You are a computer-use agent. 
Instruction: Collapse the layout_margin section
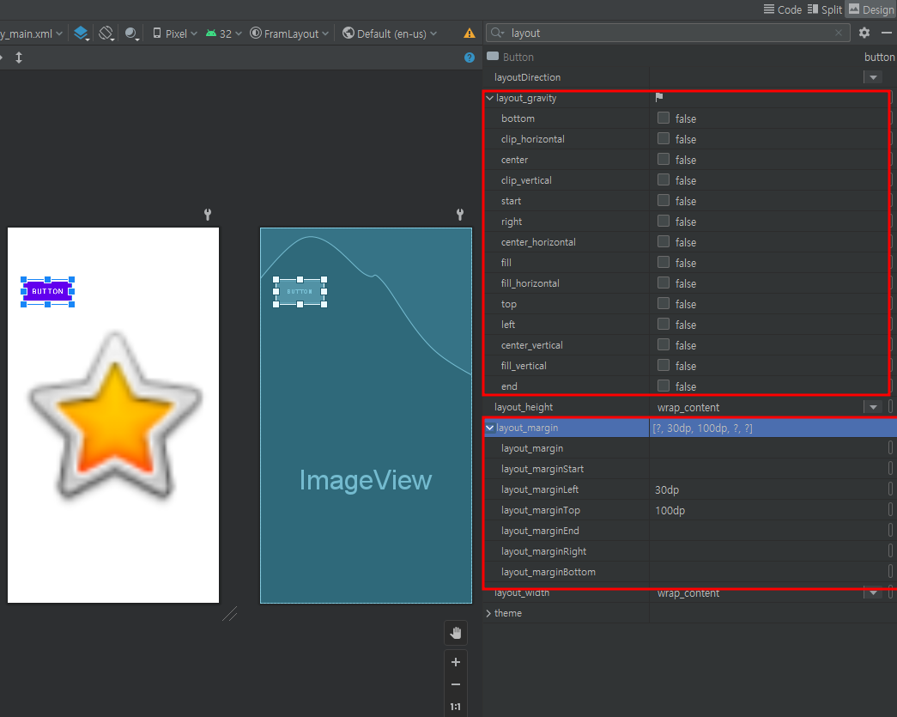489,428
